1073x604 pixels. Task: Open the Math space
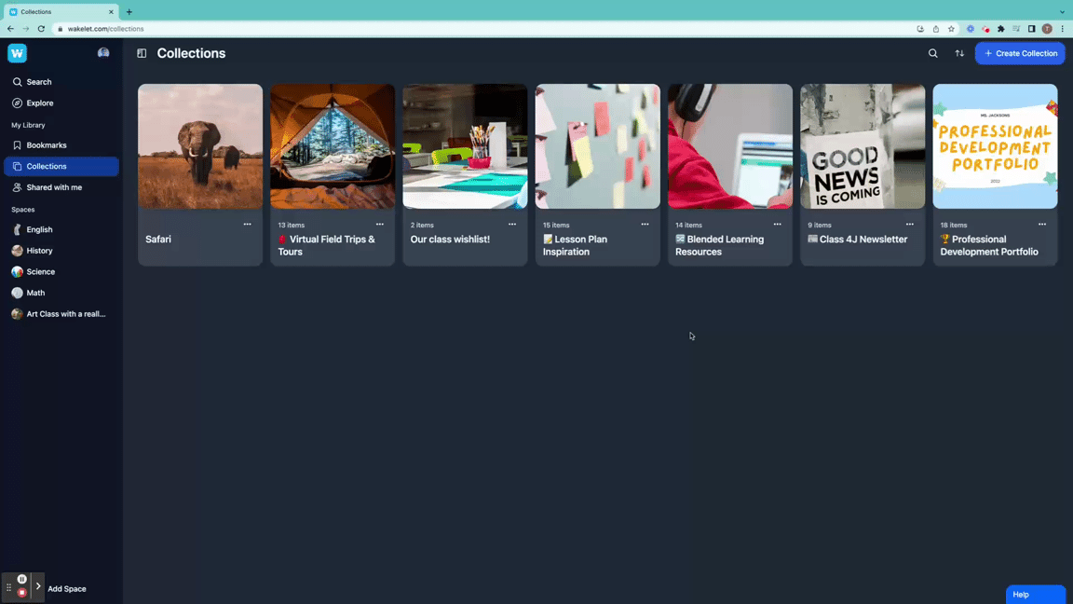pos(35,293)
